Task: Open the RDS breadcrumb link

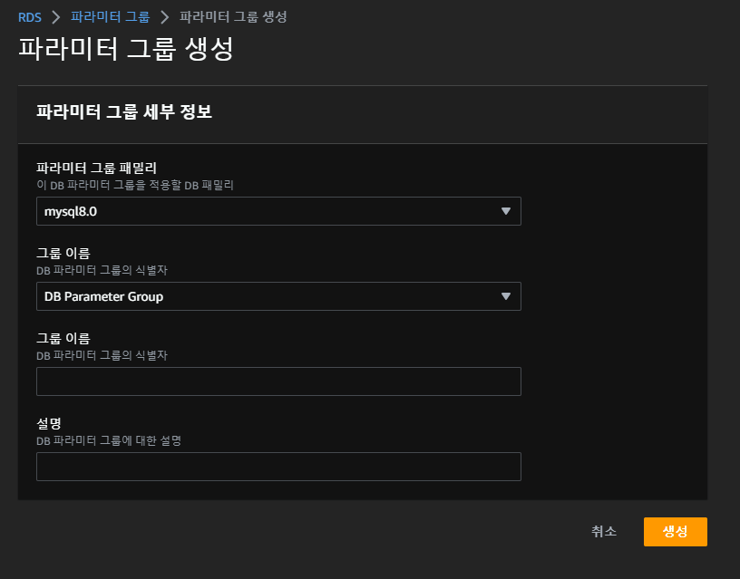Action: (29, 17)
